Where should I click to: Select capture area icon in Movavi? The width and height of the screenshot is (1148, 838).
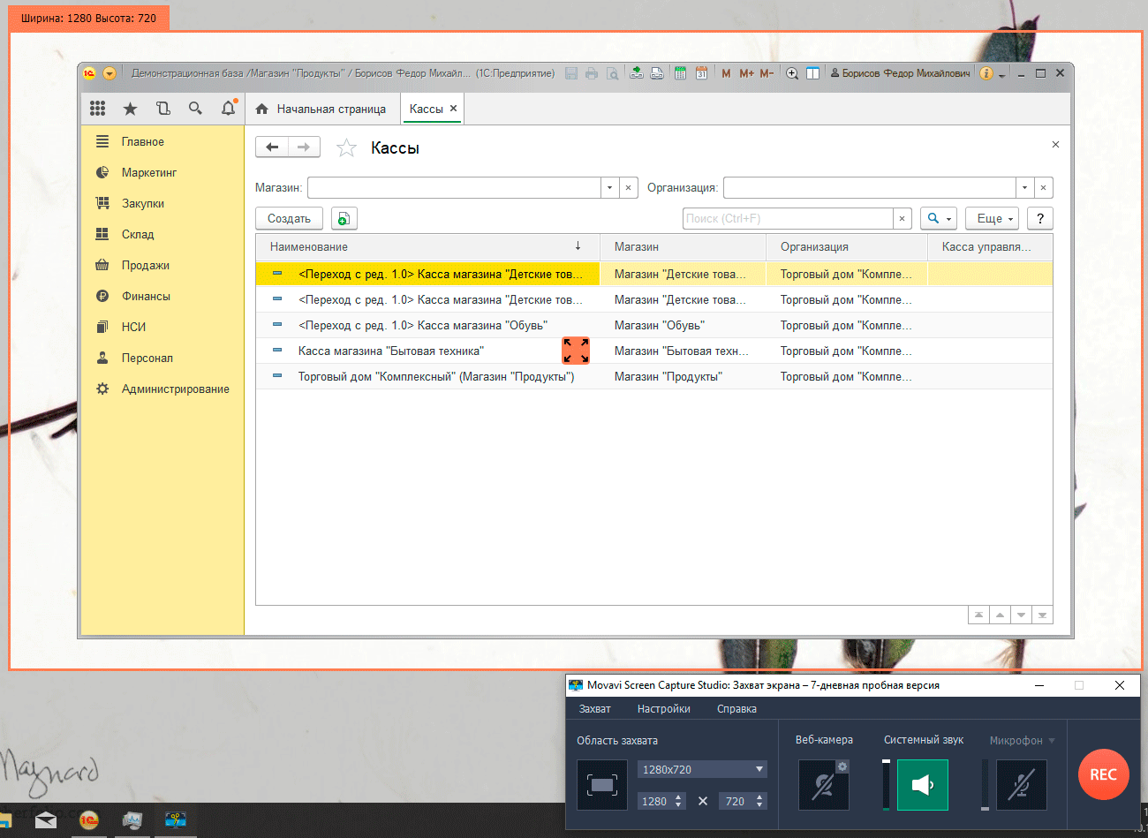602,785
